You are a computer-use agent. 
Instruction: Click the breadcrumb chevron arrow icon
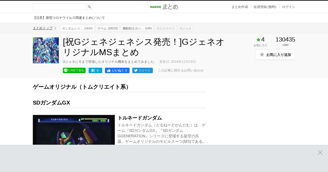(55, 28)
